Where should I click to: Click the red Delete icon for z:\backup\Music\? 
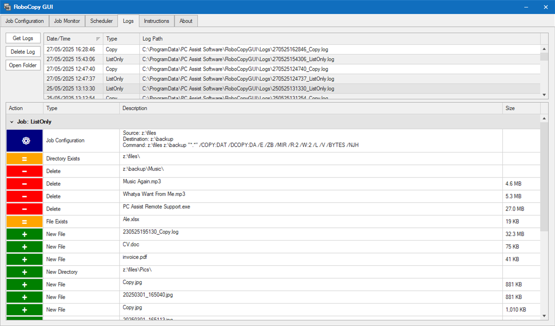click(24, 171)
